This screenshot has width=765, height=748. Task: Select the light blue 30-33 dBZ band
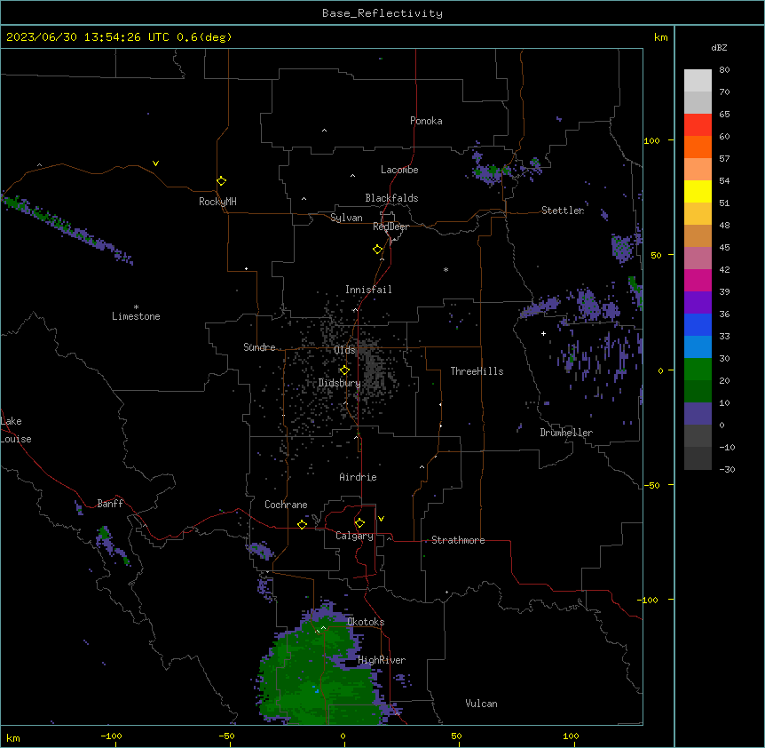pyautogui.click(x=698, y=347)
